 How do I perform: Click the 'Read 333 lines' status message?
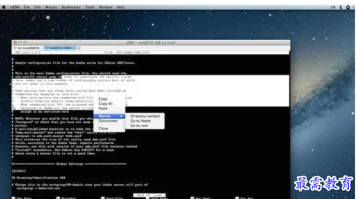[x=149, y=195]
